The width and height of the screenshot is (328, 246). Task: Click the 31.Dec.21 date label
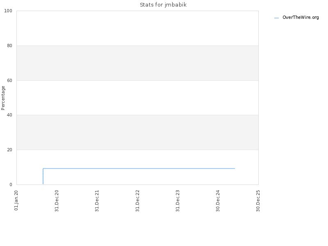[97, 201]
